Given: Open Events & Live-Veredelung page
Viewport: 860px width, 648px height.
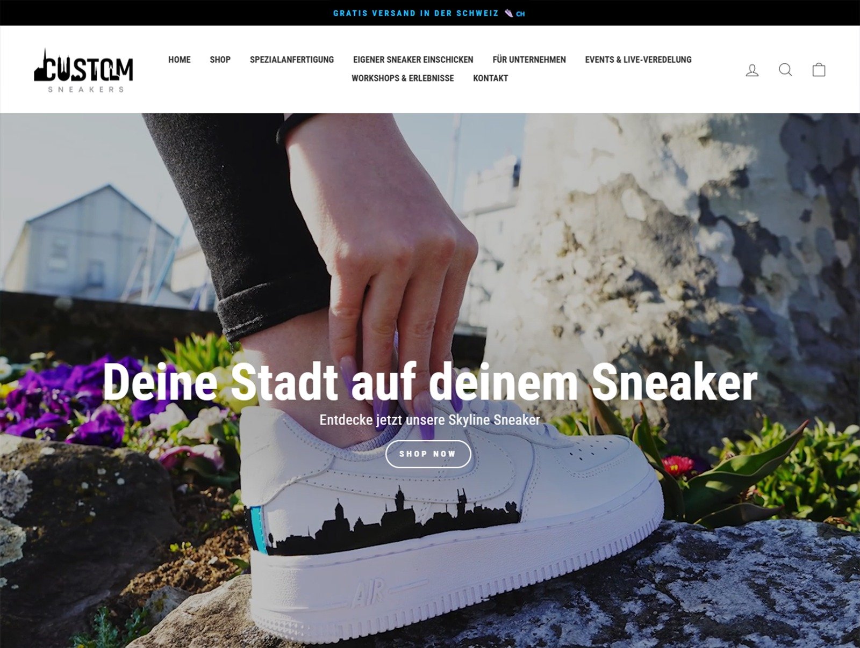Looking at the screenshot, I should tap(639, 60).
